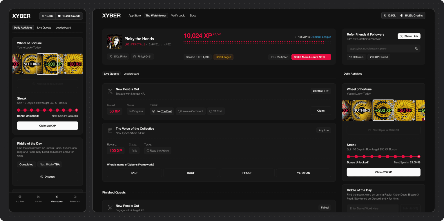Click the 15 Referrals badge
The image size is (444, 221).
[x=356, y=57]
